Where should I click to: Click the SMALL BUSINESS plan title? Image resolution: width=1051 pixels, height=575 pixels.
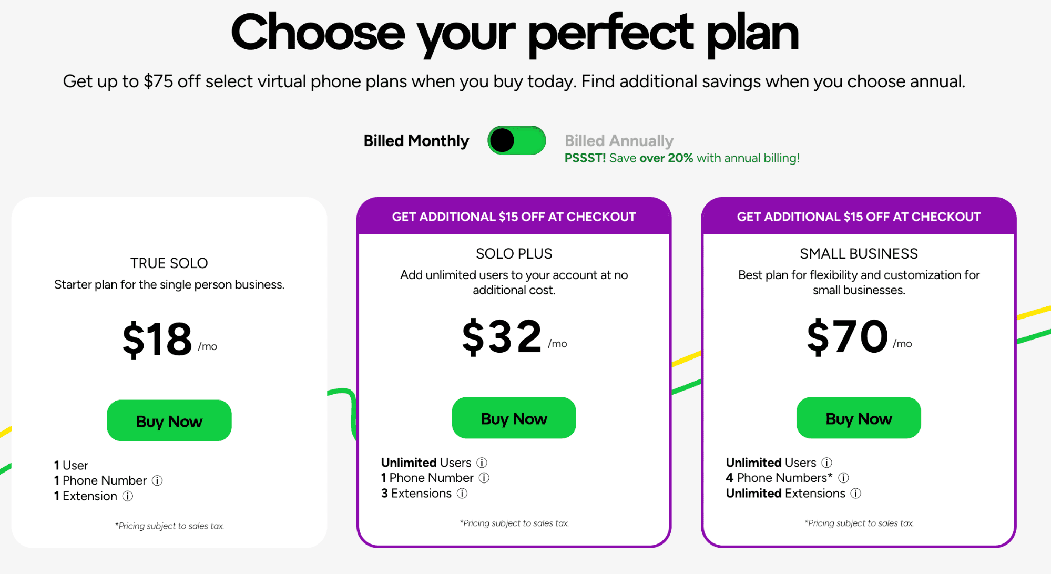pos(859,254)
